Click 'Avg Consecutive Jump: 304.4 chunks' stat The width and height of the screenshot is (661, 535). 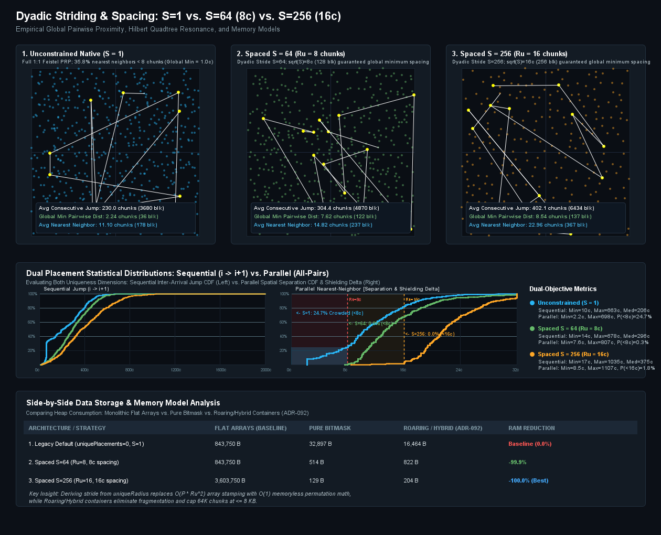pos(316,208)
